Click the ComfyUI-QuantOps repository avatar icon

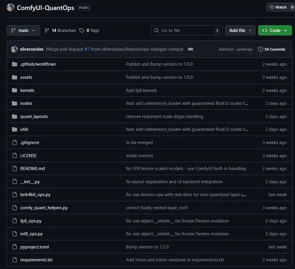[x=11, y=7]
